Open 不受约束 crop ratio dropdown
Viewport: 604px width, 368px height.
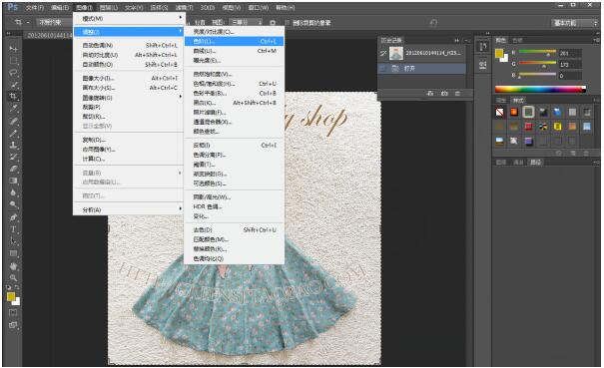coord(56,22)
